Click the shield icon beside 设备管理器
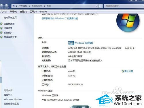 tap(1, 24)
